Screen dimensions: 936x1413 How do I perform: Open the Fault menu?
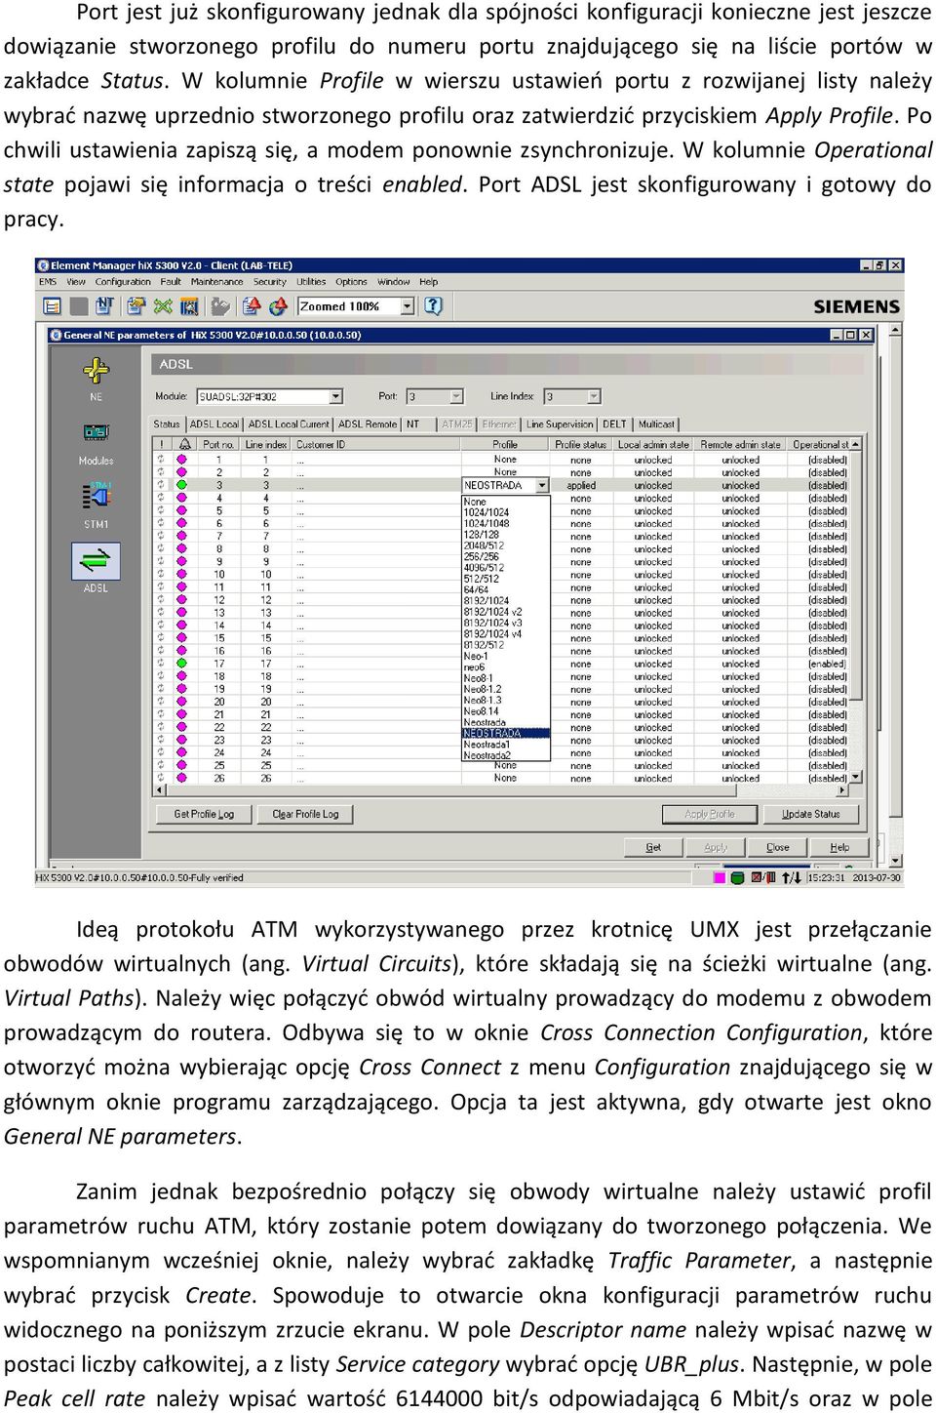pyautogui.click(x=171, y=282)
